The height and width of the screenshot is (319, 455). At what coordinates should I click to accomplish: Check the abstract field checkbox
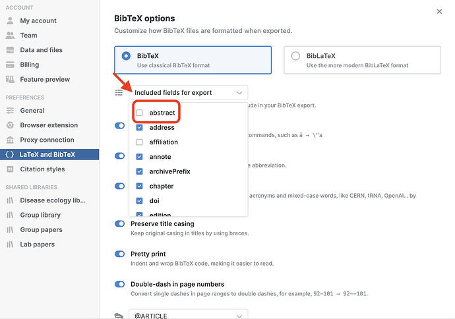140,113
